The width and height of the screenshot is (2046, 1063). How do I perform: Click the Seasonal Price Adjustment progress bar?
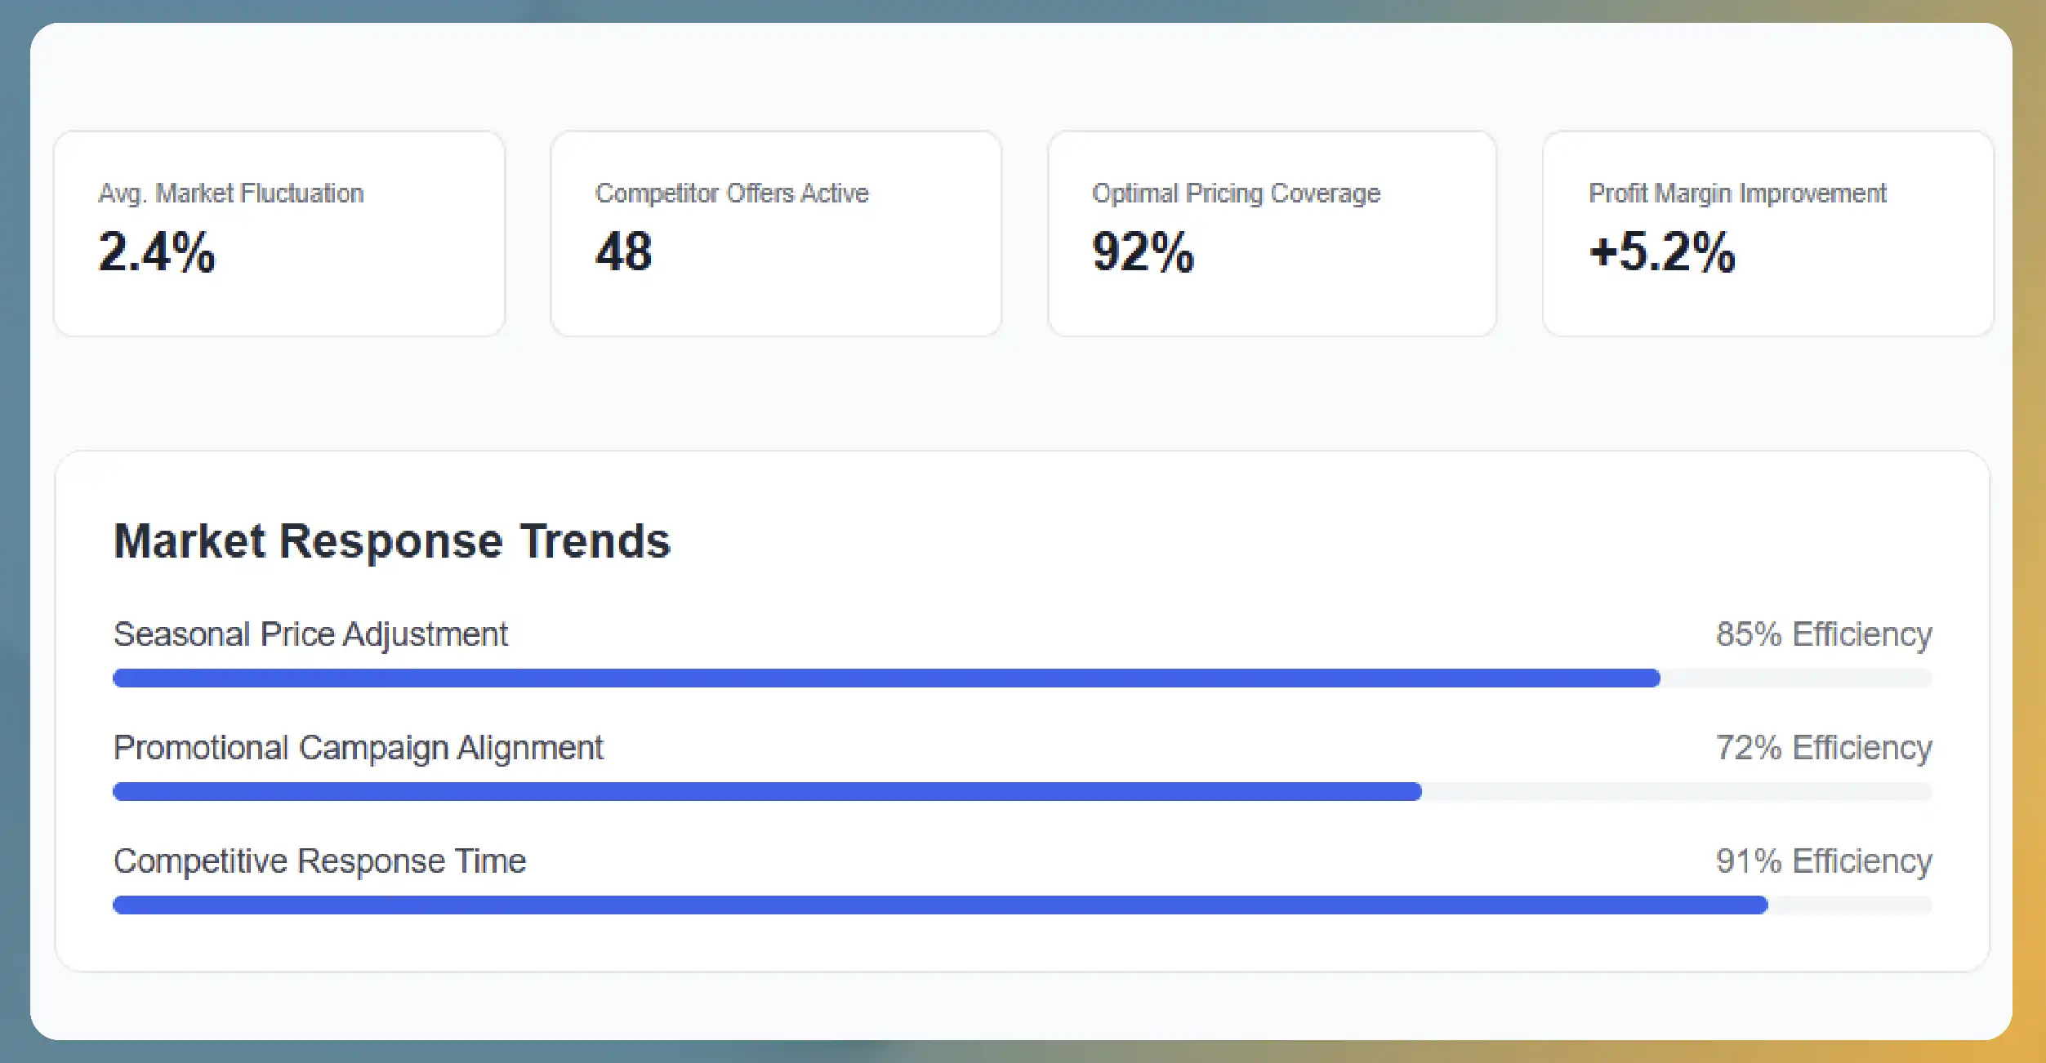point(1023,678)
